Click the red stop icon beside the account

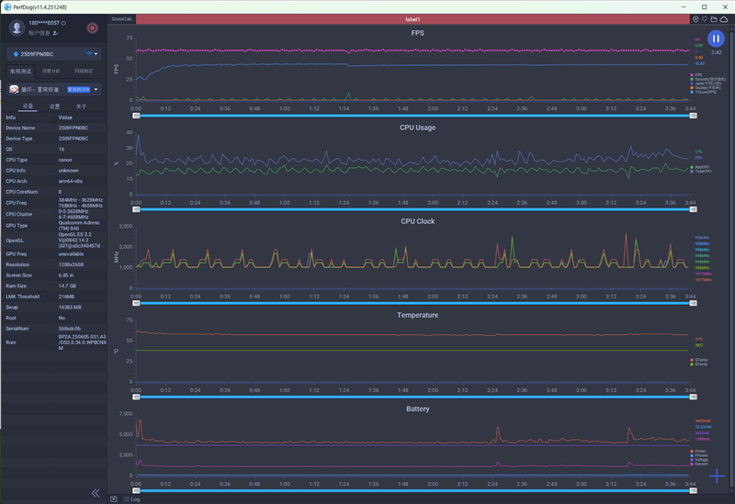tap(92, 28)
